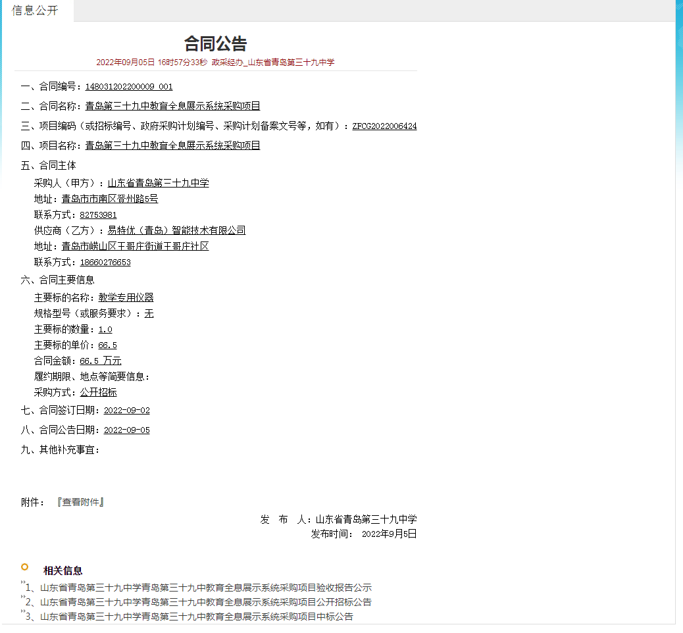Viewport: 683px width, 633px height.
Task: Click the contract number 148031202200009_001
Action: click(129, 86)
